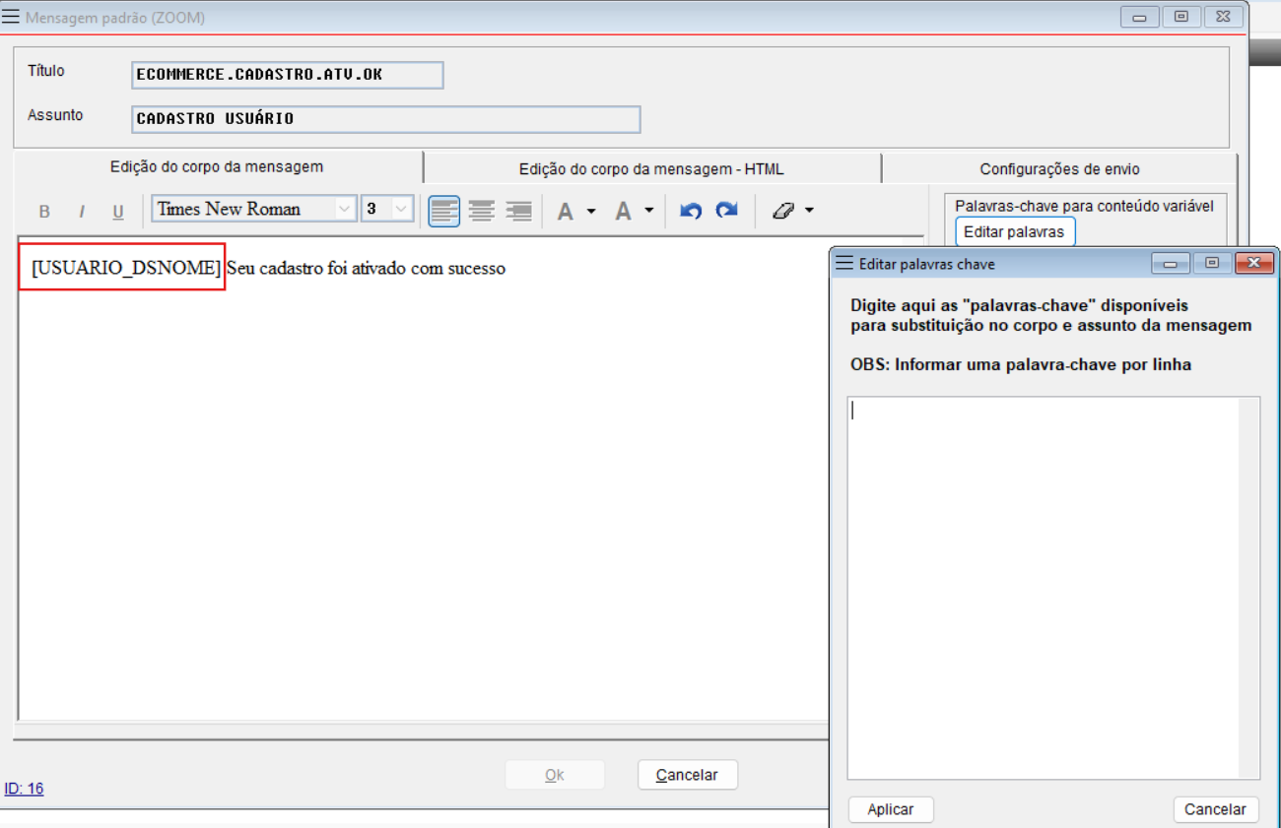Undo the last edit
Image resolution: width=1281 pixels, height=828 pixels.
[691, 211]
